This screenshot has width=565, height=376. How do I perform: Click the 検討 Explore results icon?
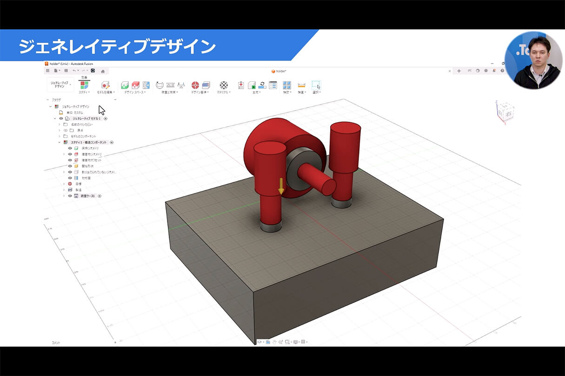(x=287, y=85)
